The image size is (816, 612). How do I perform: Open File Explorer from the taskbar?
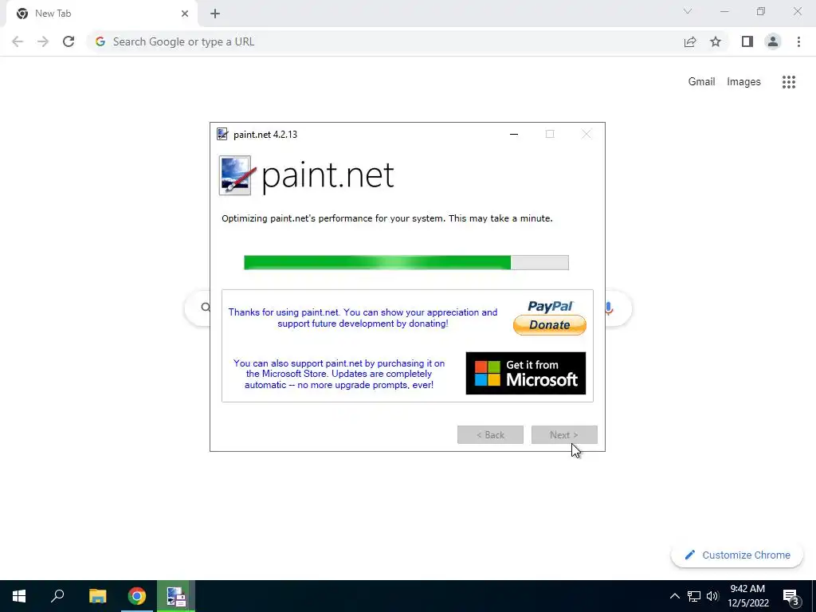97,596
